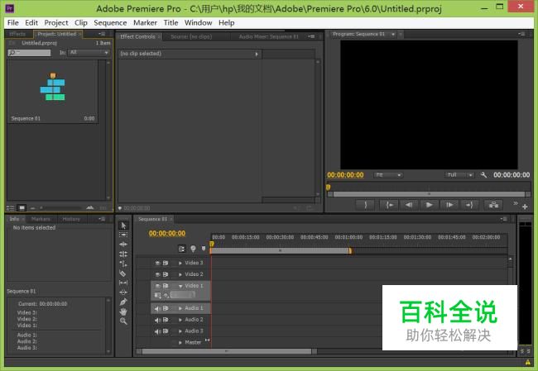Click the Mark In button

[x=365, y=204]
